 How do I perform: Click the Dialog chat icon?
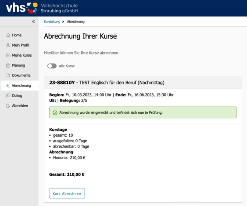(8, 96)
